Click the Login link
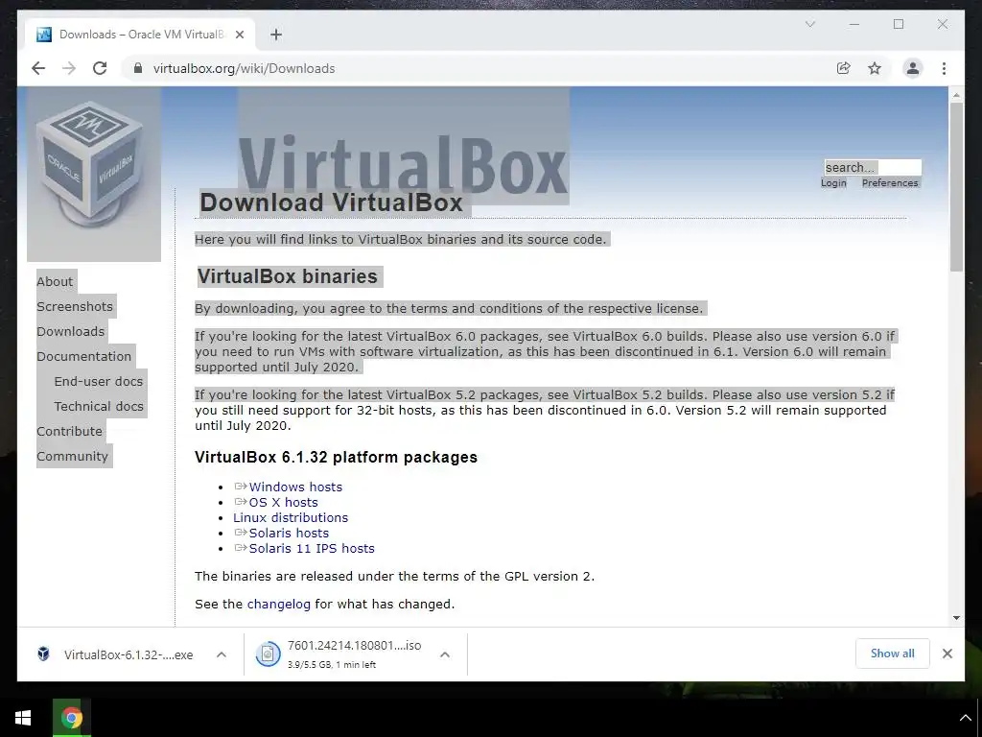The image size is (982, 737). click(x=833, y=183)
